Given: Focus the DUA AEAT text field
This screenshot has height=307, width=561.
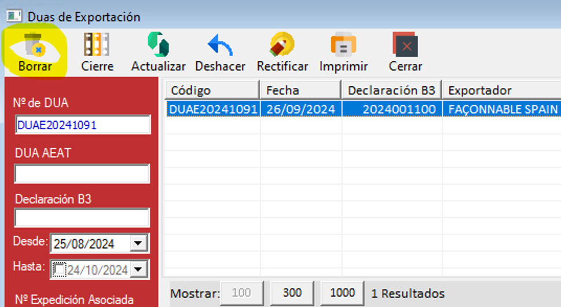Looking at the screenshot, I should click(82, 174).
